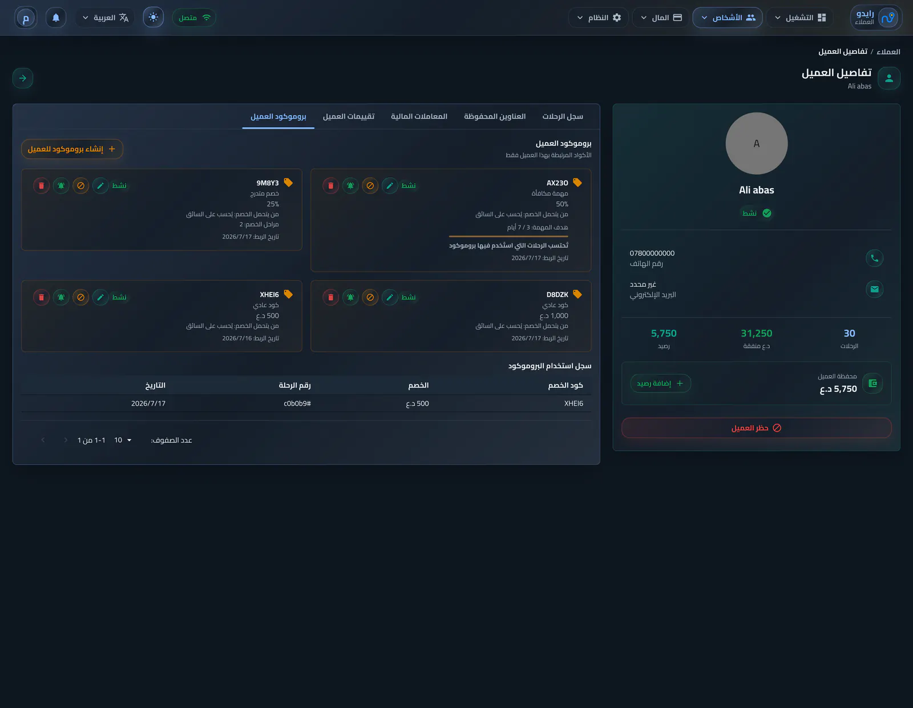Go back using the arrow button
The width and height of the screenshot is (913, 708).
23,78
